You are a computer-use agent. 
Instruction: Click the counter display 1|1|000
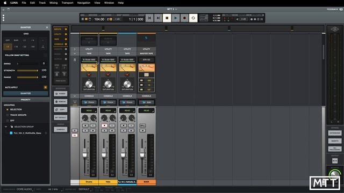pos(136,19)
